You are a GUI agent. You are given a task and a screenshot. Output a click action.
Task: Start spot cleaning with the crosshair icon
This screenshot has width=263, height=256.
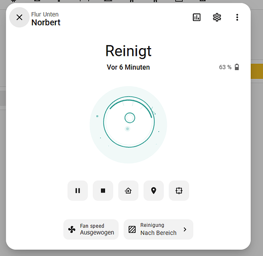(x=179, y=190)
